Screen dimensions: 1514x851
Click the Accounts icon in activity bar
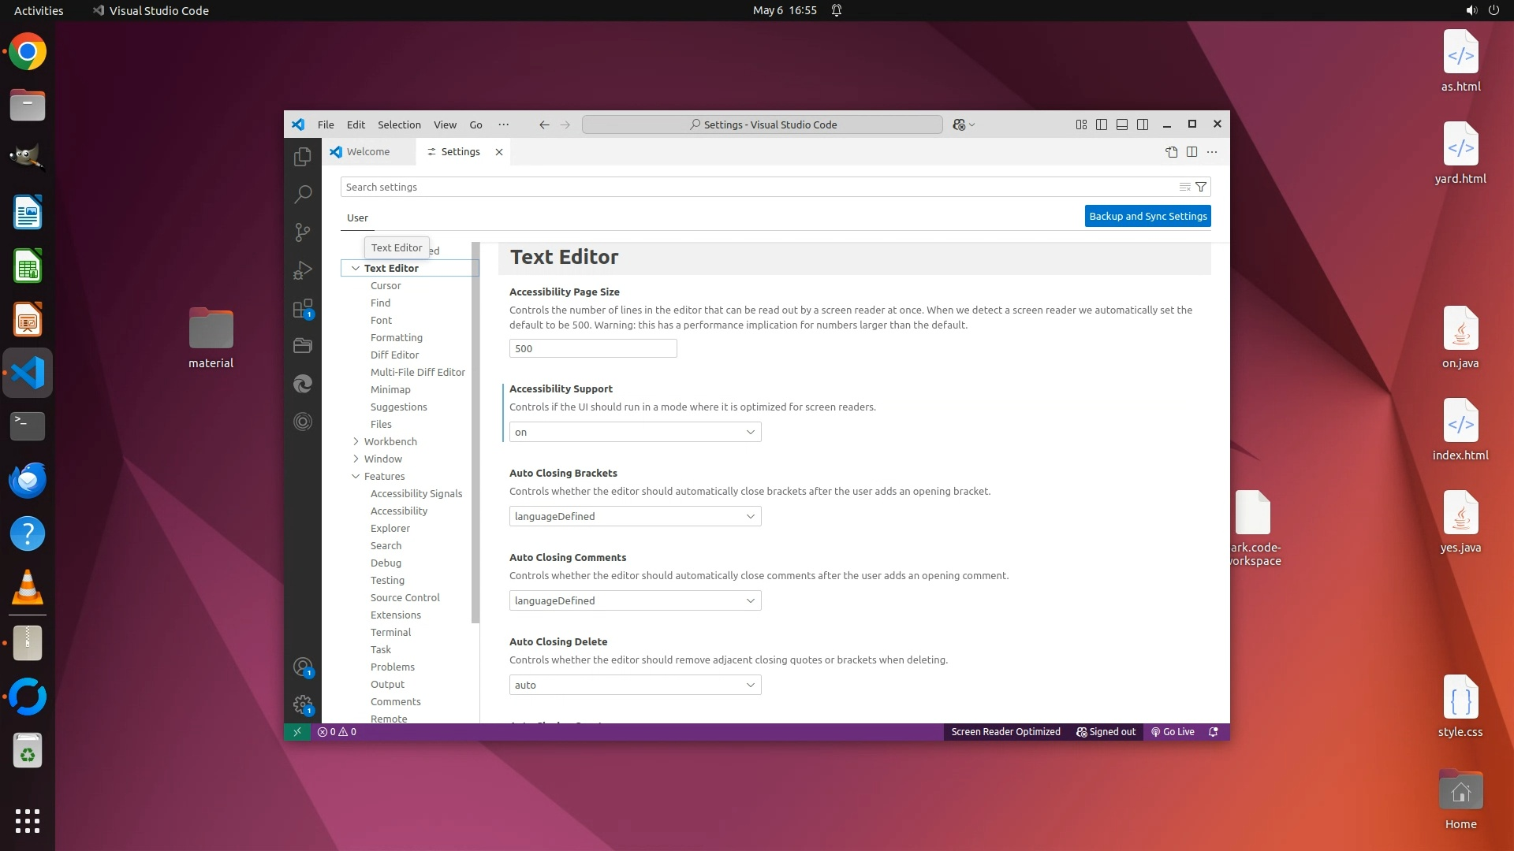303,667
